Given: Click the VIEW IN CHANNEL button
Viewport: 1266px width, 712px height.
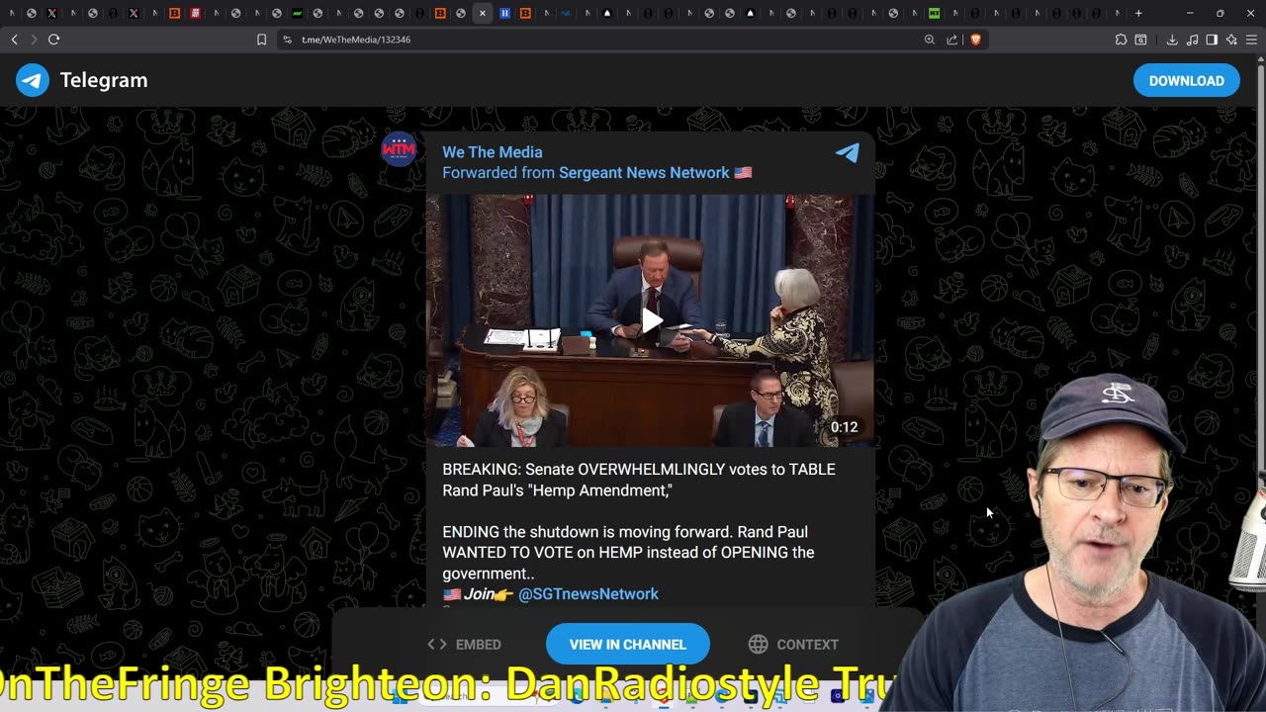Looking at the screenshot, I should [x=628, y=645].
